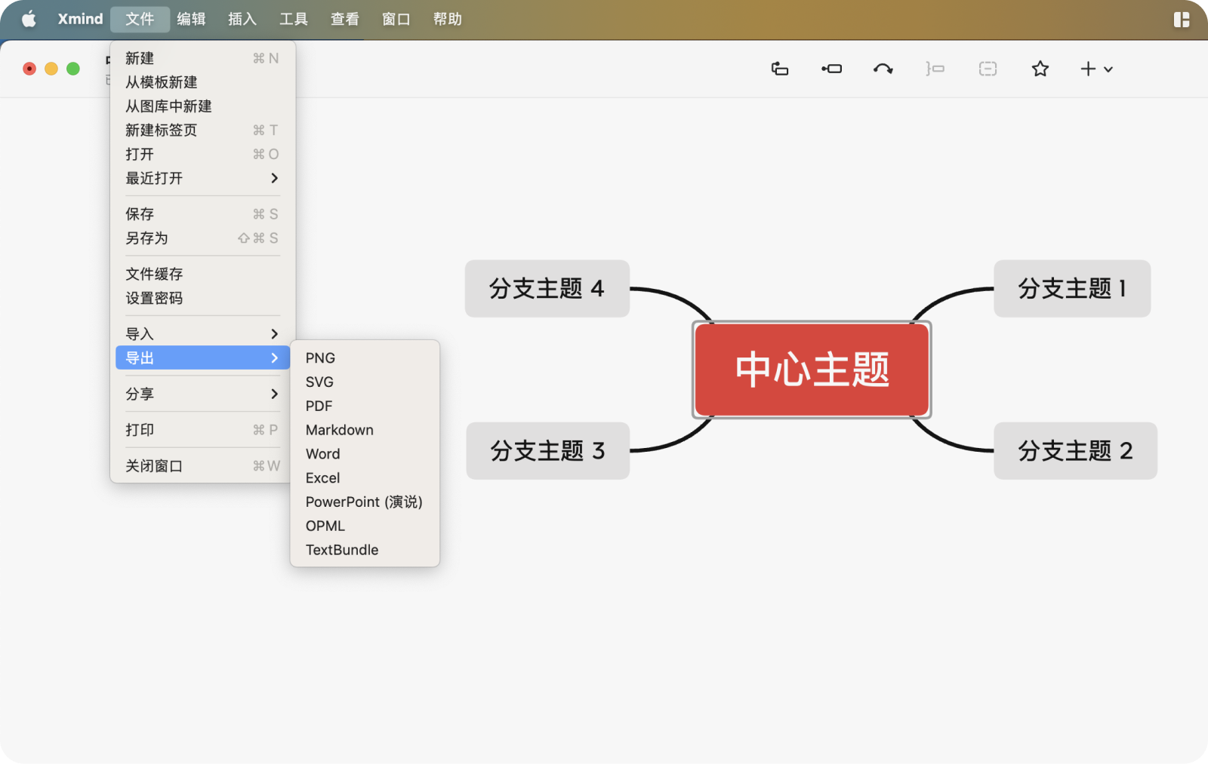The height and width of the screenshot is (764, 1208).
Task: Select PDF export option
Action: pos(319,406)
